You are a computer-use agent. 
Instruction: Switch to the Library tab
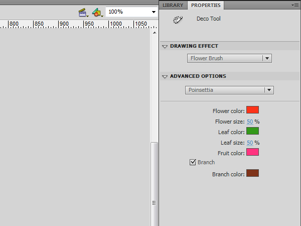(x=173, y=5)
